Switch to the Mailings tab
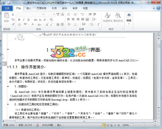Image resolution: width=162 pixels, height=129 pixels. [65, 8]
